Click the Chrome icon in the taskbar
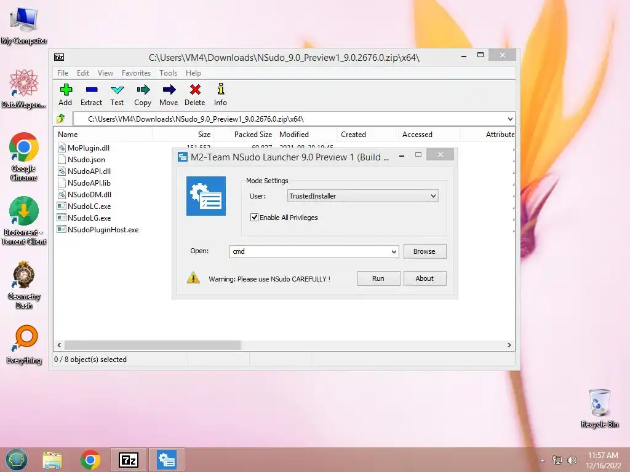630x472 pixels. coord(90,460)
